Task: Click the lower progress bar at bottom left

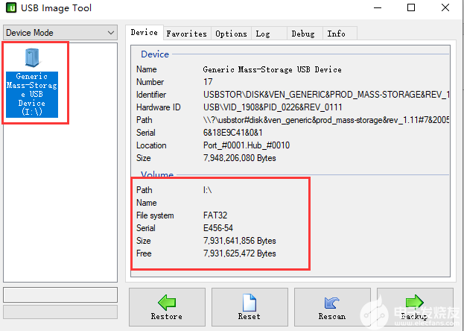Action: point(60,312)
